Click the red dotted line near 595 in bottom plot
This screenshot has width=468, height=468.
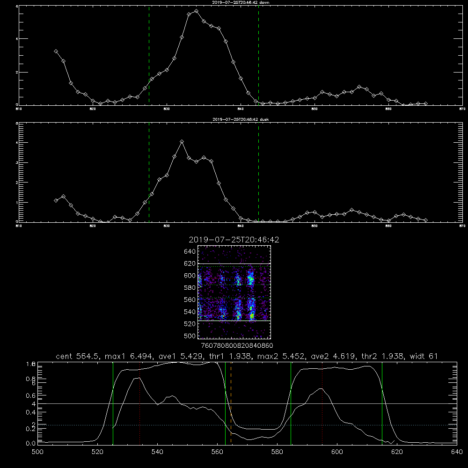pyautogui.click(x=322, y=403)
